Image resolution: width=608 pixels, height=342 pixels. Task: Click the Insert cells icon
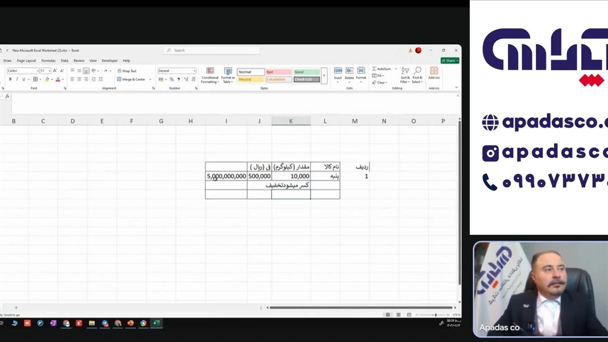tap(338, 71)
